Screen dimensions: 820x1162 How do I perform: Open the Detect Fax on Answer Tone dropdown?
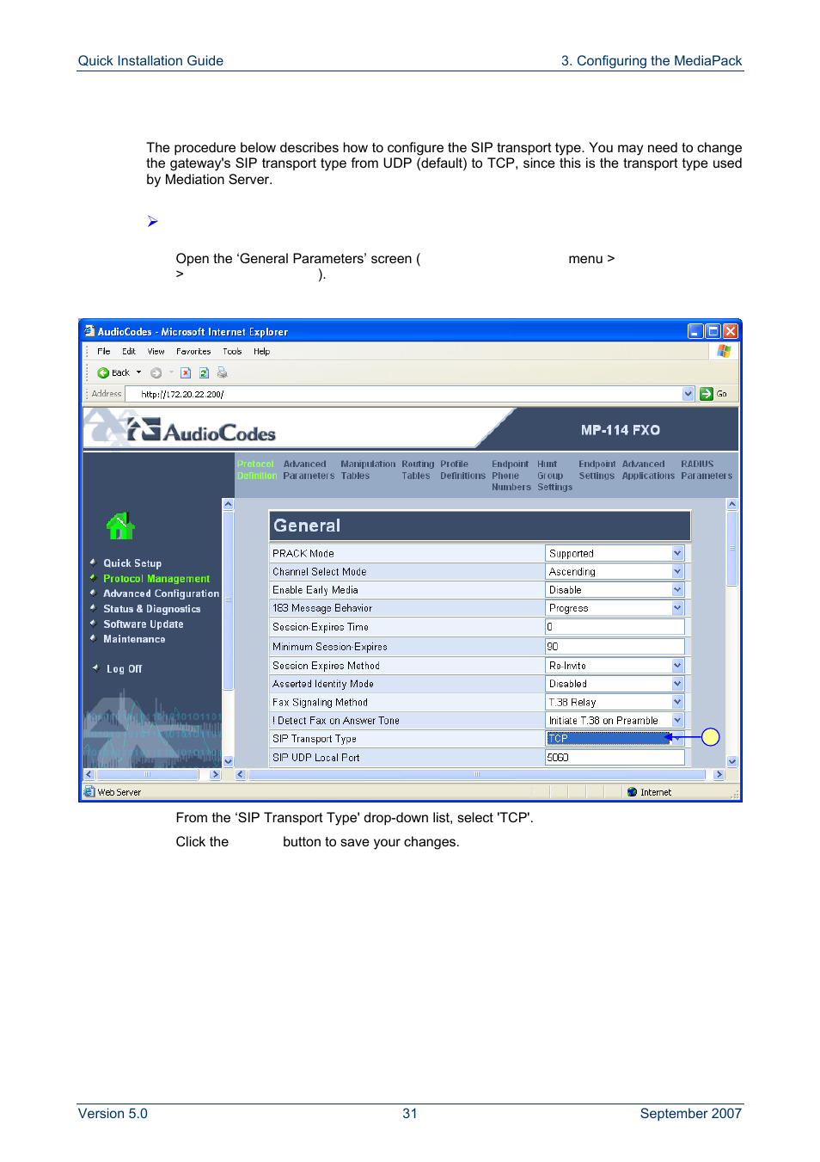pyautogui.click(x=677, y=721)
